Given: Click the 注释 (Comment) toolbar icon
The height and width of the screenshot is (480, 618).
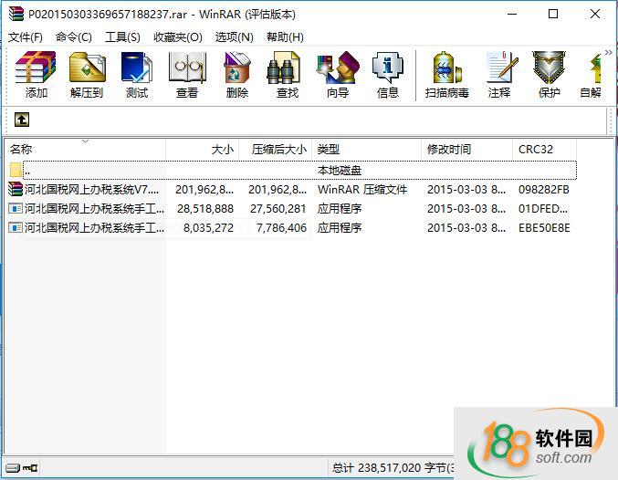Looking at the screenshot, I should pos(499,74).
